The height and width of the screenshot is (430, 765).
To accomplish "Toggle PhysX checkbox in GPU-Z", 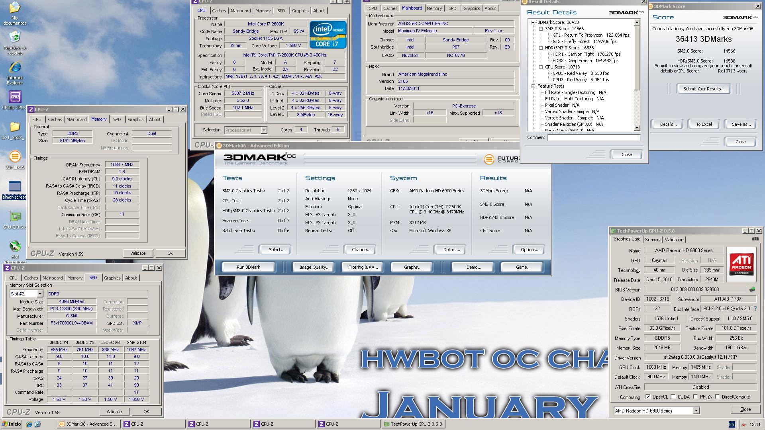I will pyautogui.click(x=695, y=397).
